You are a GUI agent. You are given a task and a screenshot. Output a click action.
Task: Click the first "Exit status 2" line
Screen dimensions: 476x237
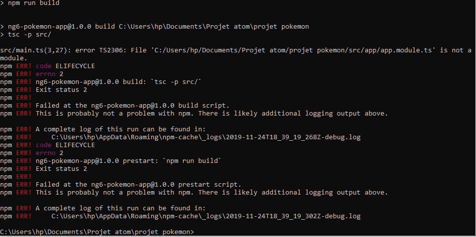coord(61,90)
